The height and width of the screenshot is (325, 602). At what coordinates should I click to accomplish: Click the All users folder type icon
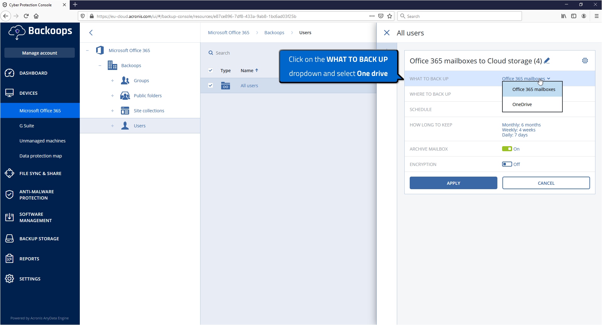226,86
